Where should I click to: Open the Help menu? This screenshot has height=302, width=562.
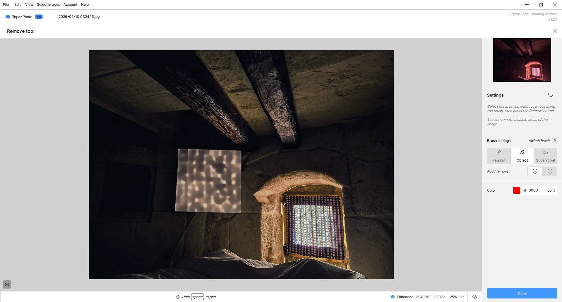pyautogui.click(x=85, y=4)
